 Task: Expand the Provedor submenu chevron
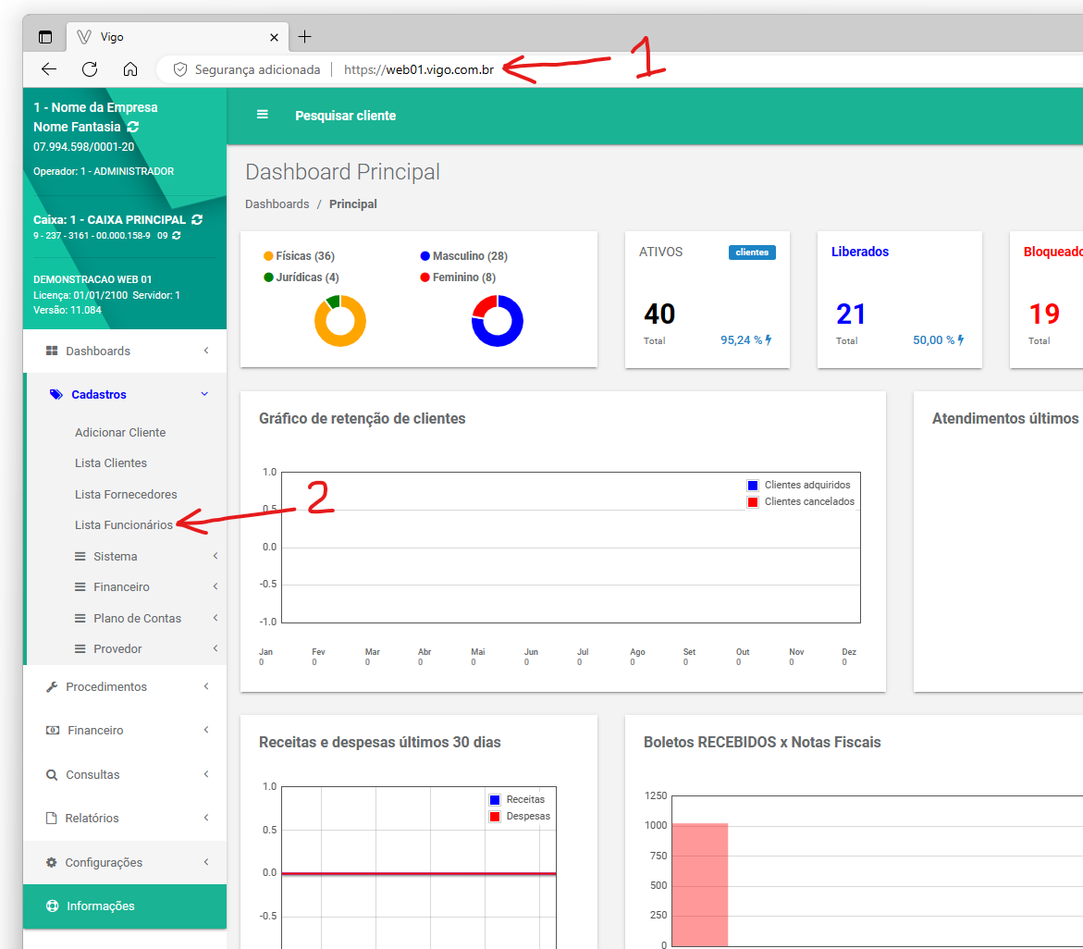[215, 648]
